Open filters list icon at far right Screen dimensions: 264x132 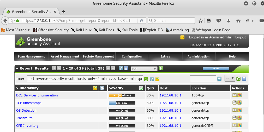[244, 79]
